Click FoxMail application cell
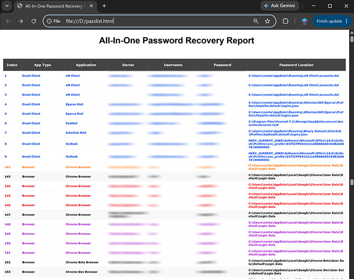 pyautogui.click(x=72, y=124)
